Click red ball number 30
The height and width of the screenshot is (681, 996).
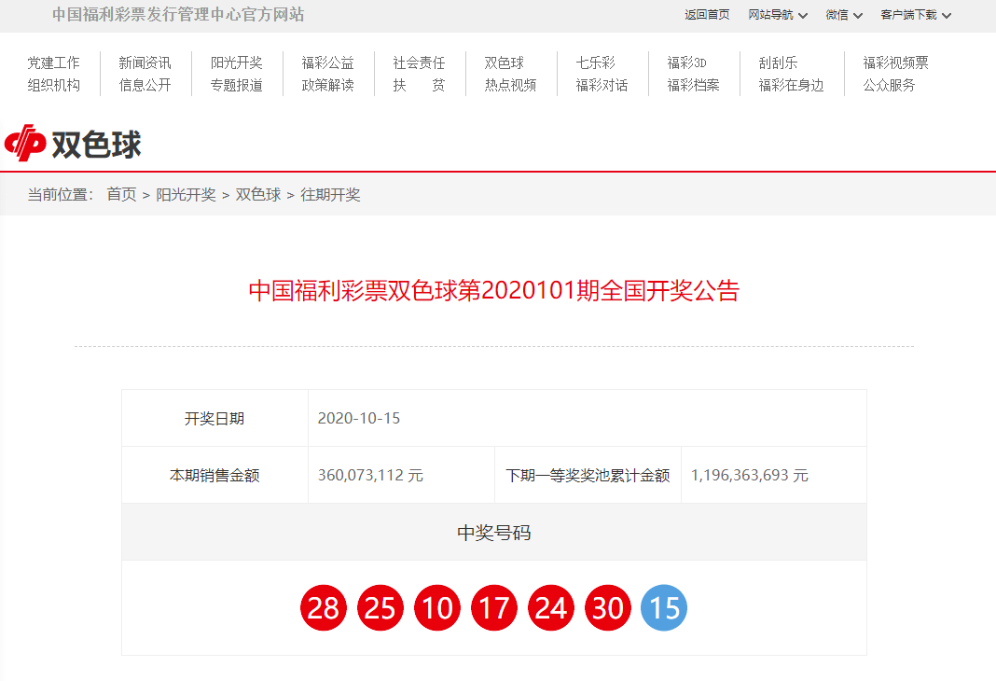(608, 608)
